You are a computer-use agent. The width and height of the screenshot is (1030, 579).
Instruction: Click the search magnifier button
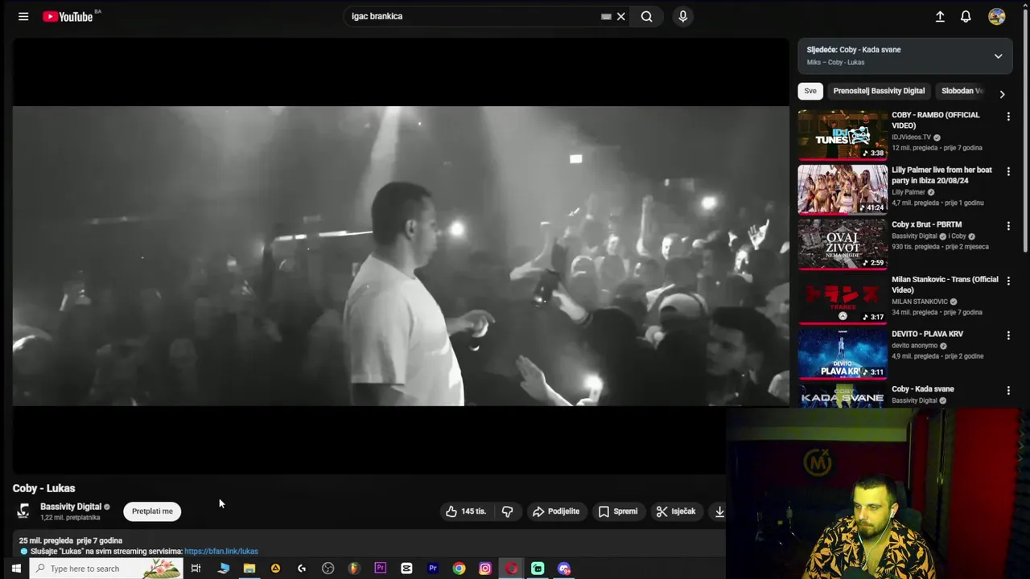coord(647,16)
